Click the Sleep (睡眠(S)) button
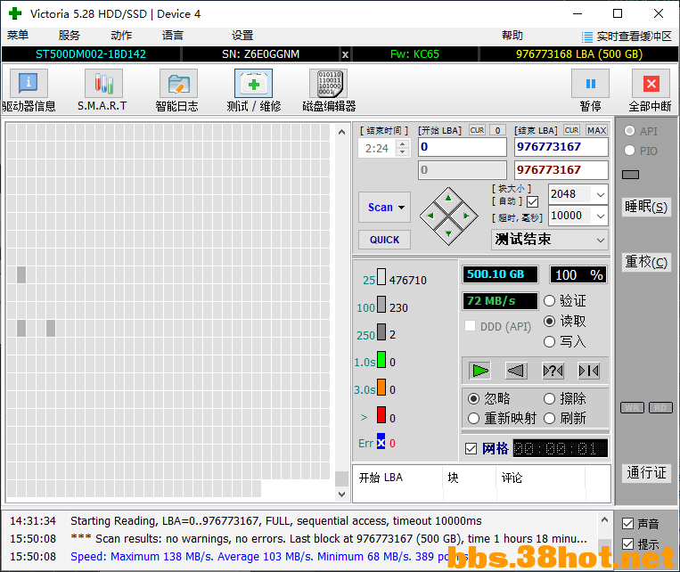The image size is (680, 572). click(x=646, y=207)
